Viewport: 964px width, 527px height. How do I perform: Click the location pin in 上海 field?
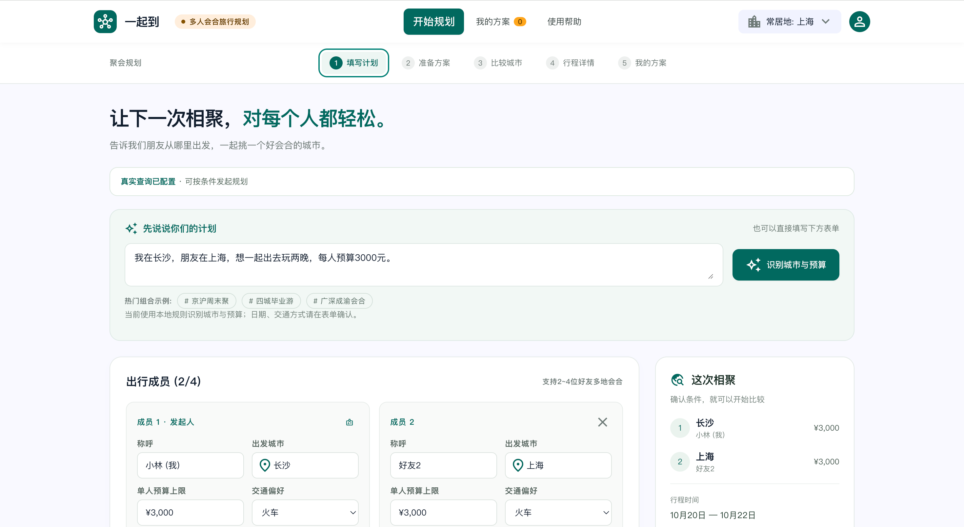517,465
